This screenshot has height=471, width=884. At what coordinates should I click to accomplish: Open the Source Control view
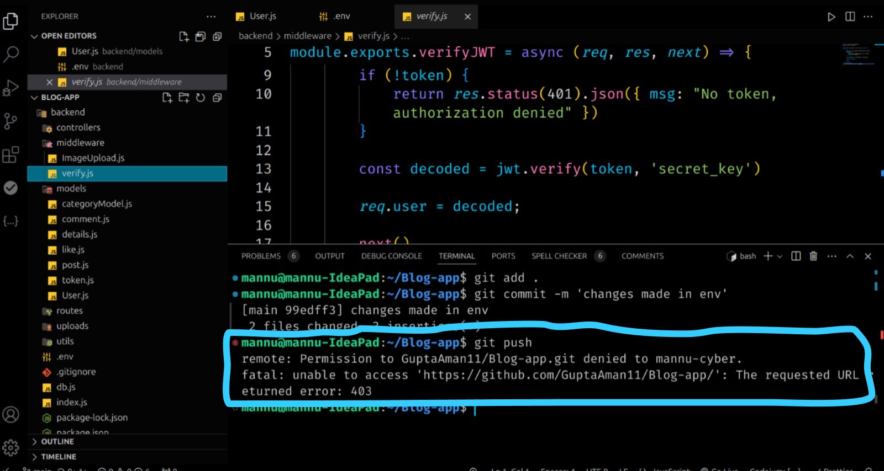coord(10,121)
